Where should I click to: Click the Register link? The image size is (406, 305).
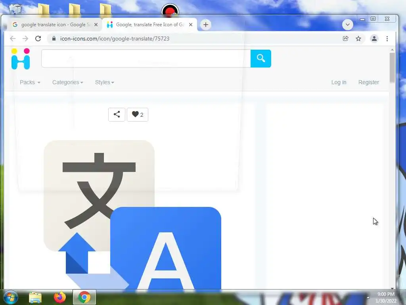[x=369, y=82]
